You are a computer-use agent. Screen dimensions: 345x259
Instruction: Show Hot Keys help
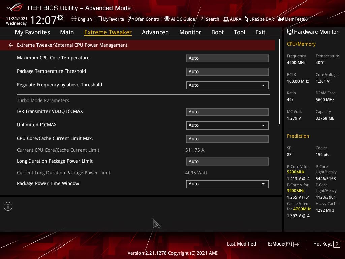tap(326, 244)
